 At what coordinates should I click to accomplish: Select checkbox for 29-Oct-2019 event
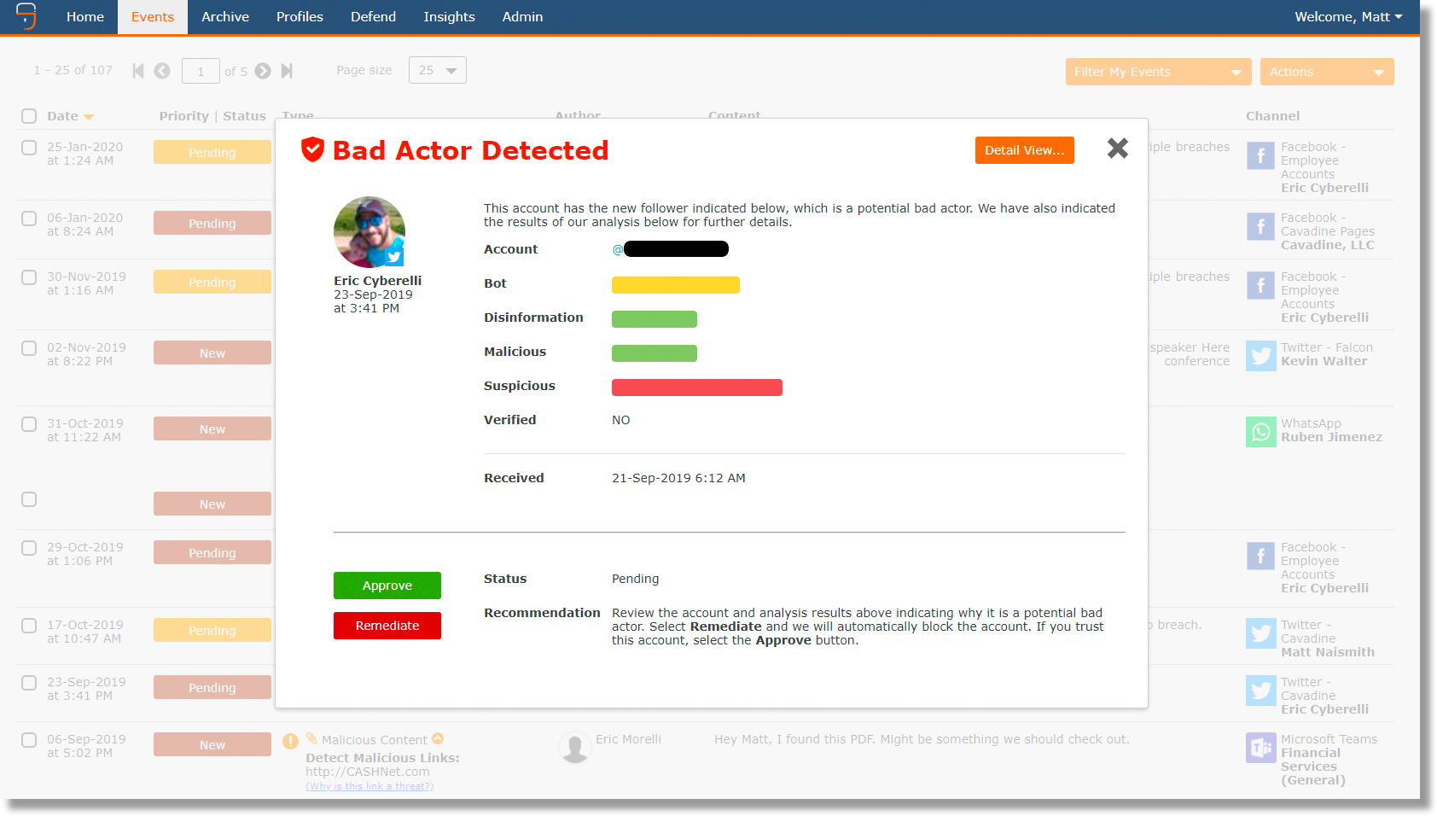point(29,548)
